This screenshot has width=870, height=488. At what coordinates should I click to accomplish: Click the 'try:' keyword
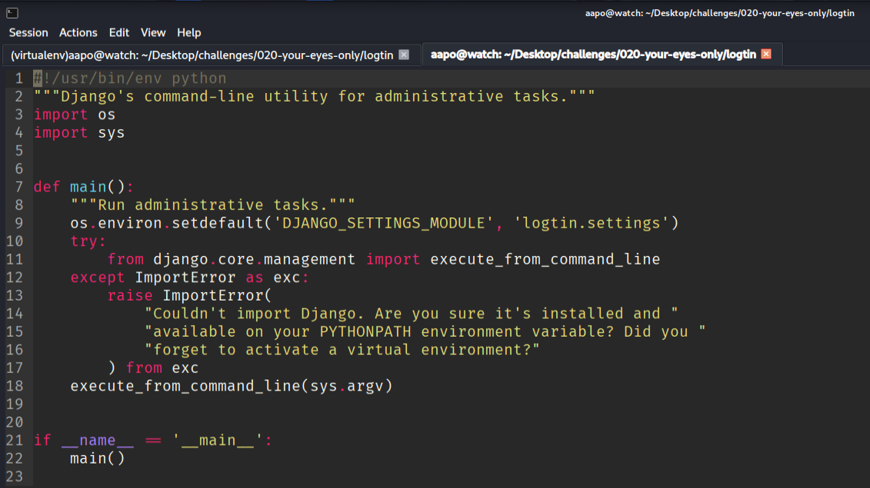click(x=88, y=241)
